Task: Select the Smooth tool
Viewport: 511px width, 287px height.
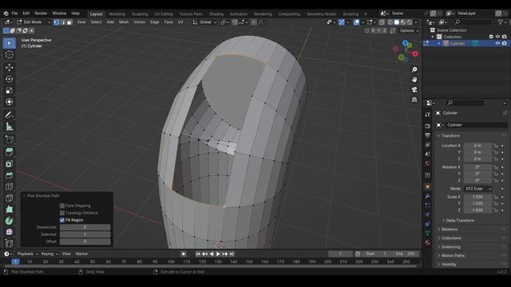Action: (x=9, y=232)
